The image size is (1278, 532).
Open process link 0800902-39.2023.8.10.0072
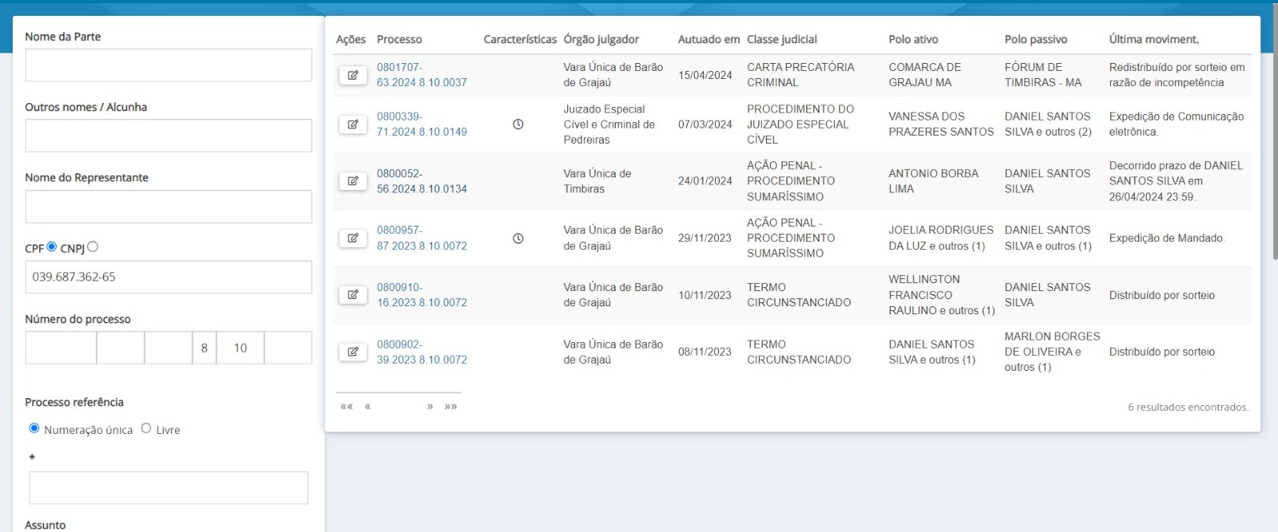(422, 352)
